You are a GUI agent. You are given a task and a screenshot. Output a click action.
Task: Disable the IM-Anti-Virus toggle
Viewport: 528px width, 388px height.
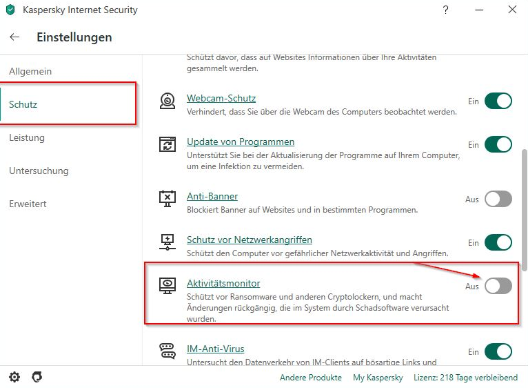point(498,351)
